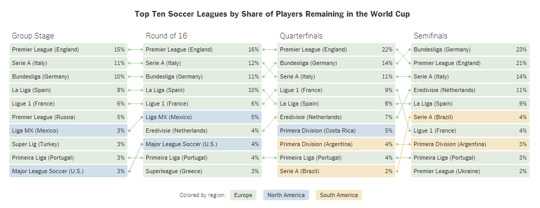The image size is (540, 208).
Task: Click Primera Division (Costa Rica) row
Action: tap(336, 131)
